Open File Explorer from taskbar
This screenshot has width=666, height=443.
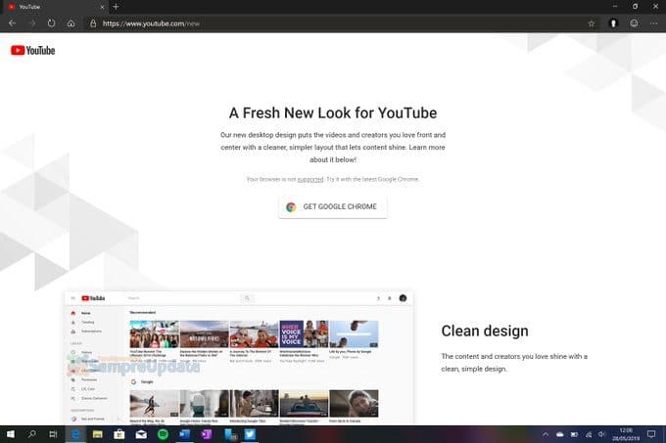point(97,434)
